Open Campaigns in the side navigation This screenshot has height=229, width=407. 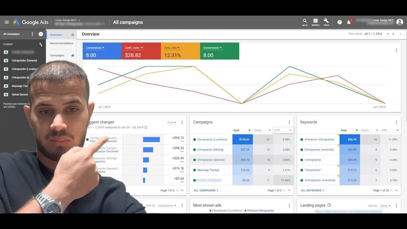57,55
